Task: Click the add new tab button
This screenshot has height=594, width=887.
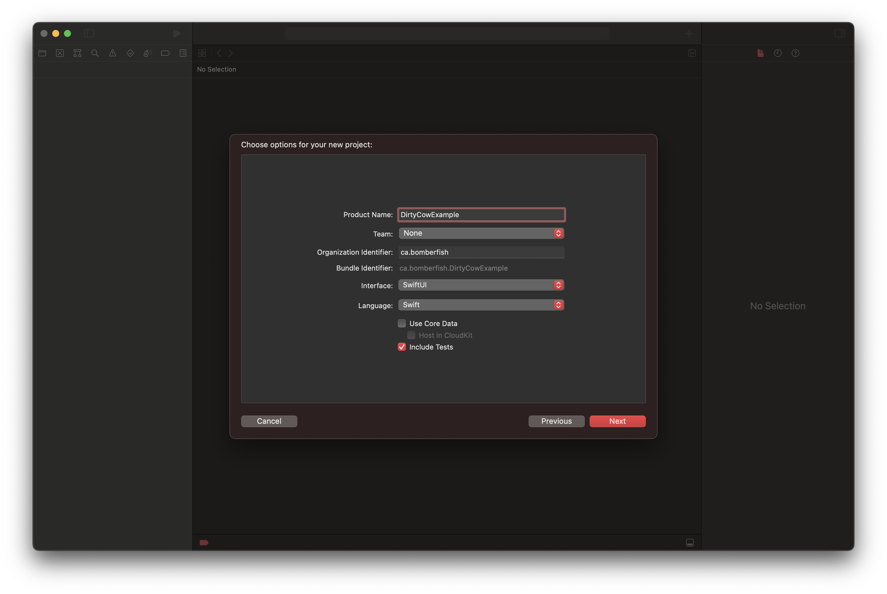Action: (689, 33)
